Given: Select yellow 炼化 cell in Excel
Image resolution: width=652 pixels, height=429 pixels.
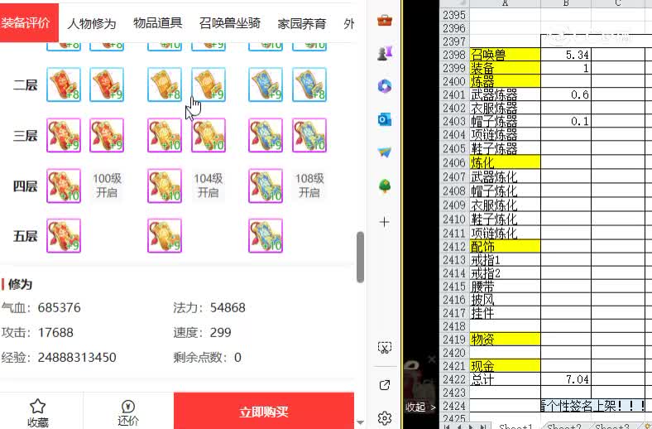Looking at the screenshot, I should (506, 161).
